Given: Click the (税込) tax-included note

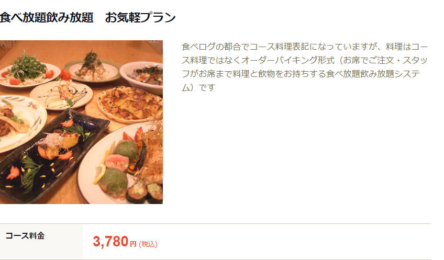Looking at the screenshot, I should (148, 244).
